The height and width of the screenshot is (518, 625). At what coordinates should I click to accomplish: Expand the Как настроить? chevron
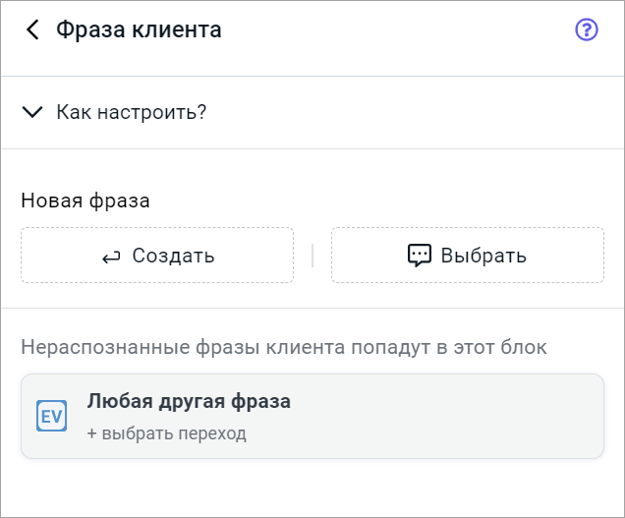click(x=32, y=112)
